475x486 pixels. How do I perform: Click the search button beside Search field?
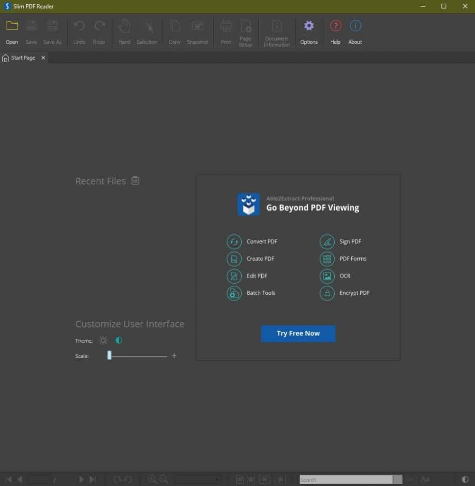pos(398,479)
